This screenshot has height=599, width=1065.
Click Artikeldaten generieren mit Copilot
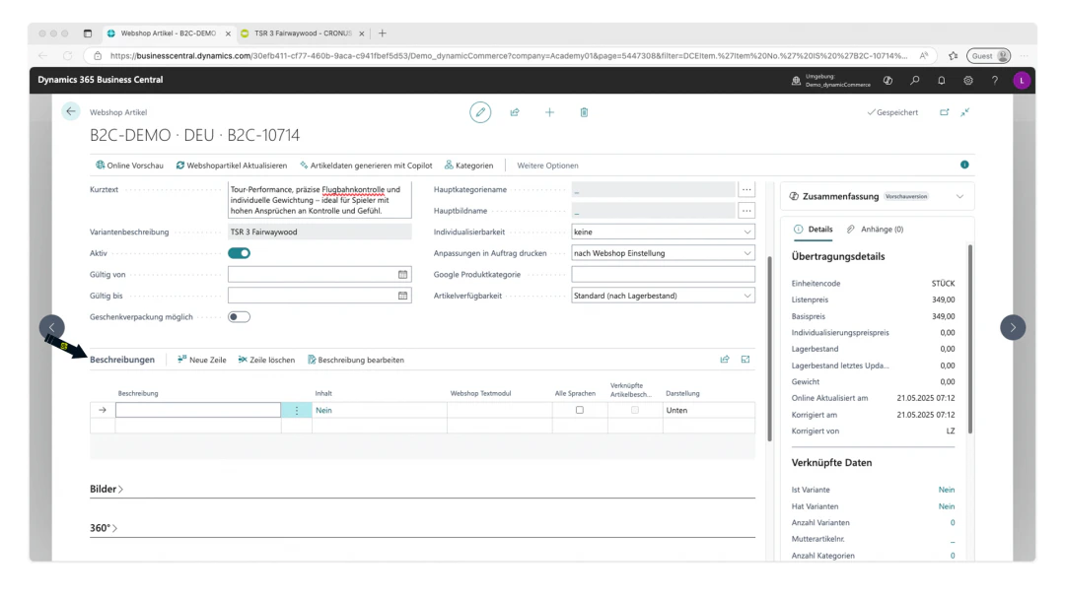tap(366, 166)
